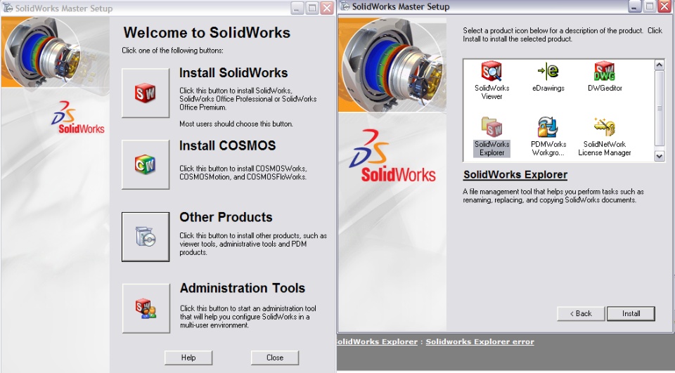Click the Help button in welcome window
Image resolution: width=675 pixels, height=373 pixels.
[x=188, y=358]
